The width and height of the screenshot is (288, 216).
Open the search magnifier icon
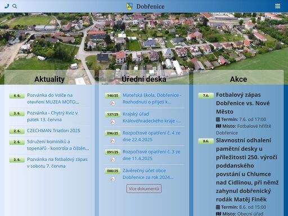point(15,6)
